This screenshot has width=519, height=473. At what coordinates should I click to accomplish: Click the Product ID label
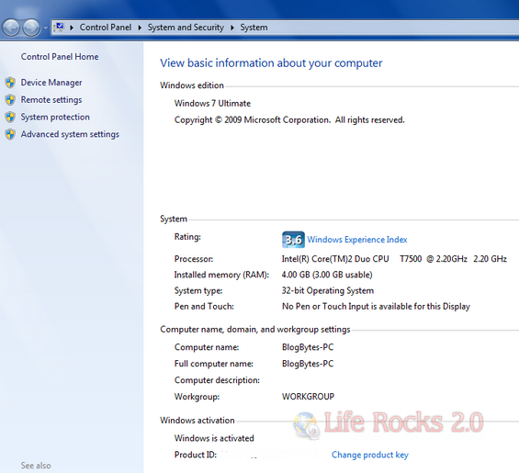click(196, 455)
